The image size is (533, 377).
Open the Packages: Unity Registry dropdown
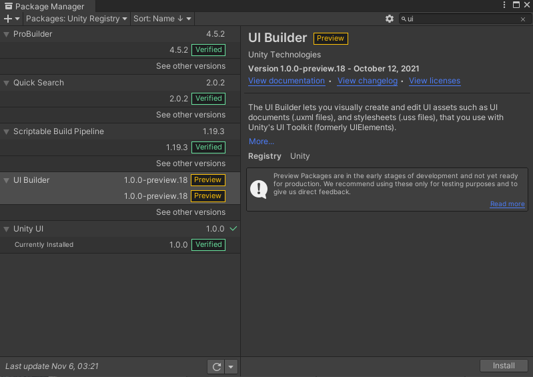[x=77, y=19]
